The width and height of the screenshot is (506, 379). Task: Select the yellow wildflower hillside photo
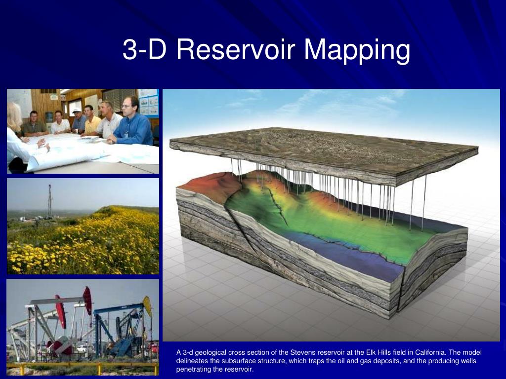[83, 226]
